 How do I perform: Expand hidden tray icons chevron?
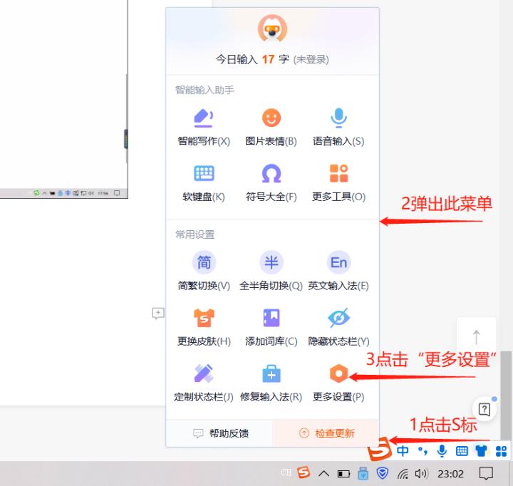click(x=324, y=473)
